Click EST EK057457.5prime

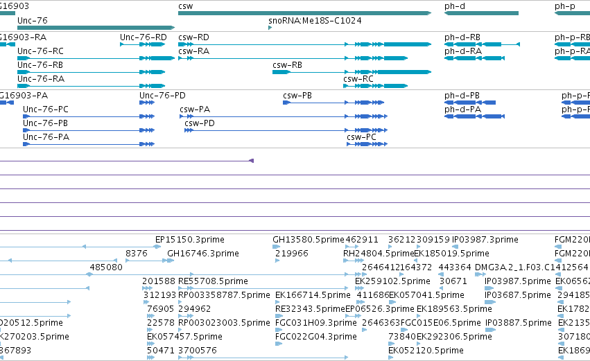[x=184, y=337]
